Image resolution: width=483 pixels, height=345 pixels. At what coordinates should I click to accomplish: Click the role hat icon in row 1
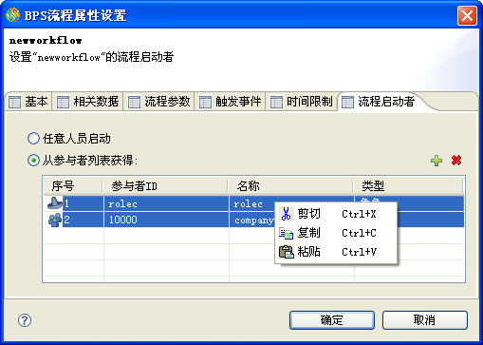pos(55,203)
